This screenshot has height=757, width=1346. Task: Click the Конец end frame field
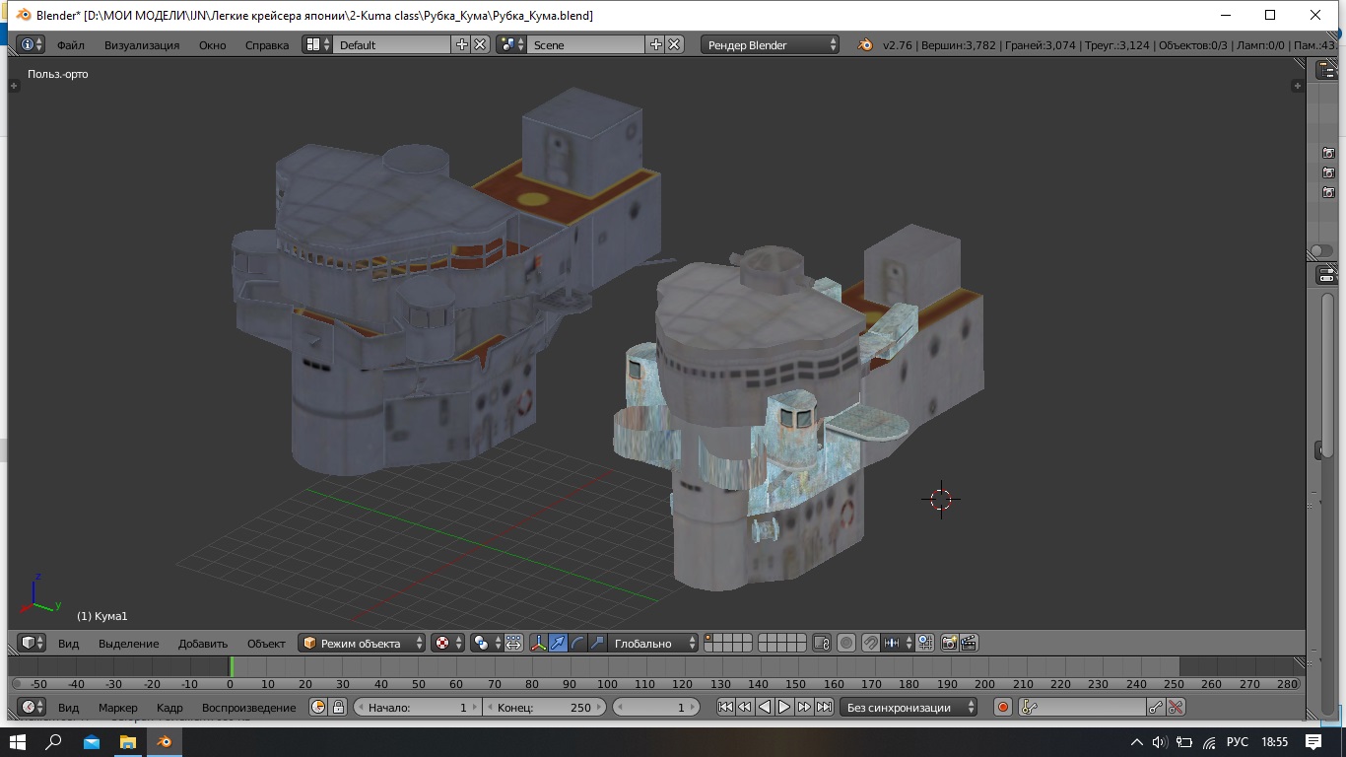pos(544,707)
